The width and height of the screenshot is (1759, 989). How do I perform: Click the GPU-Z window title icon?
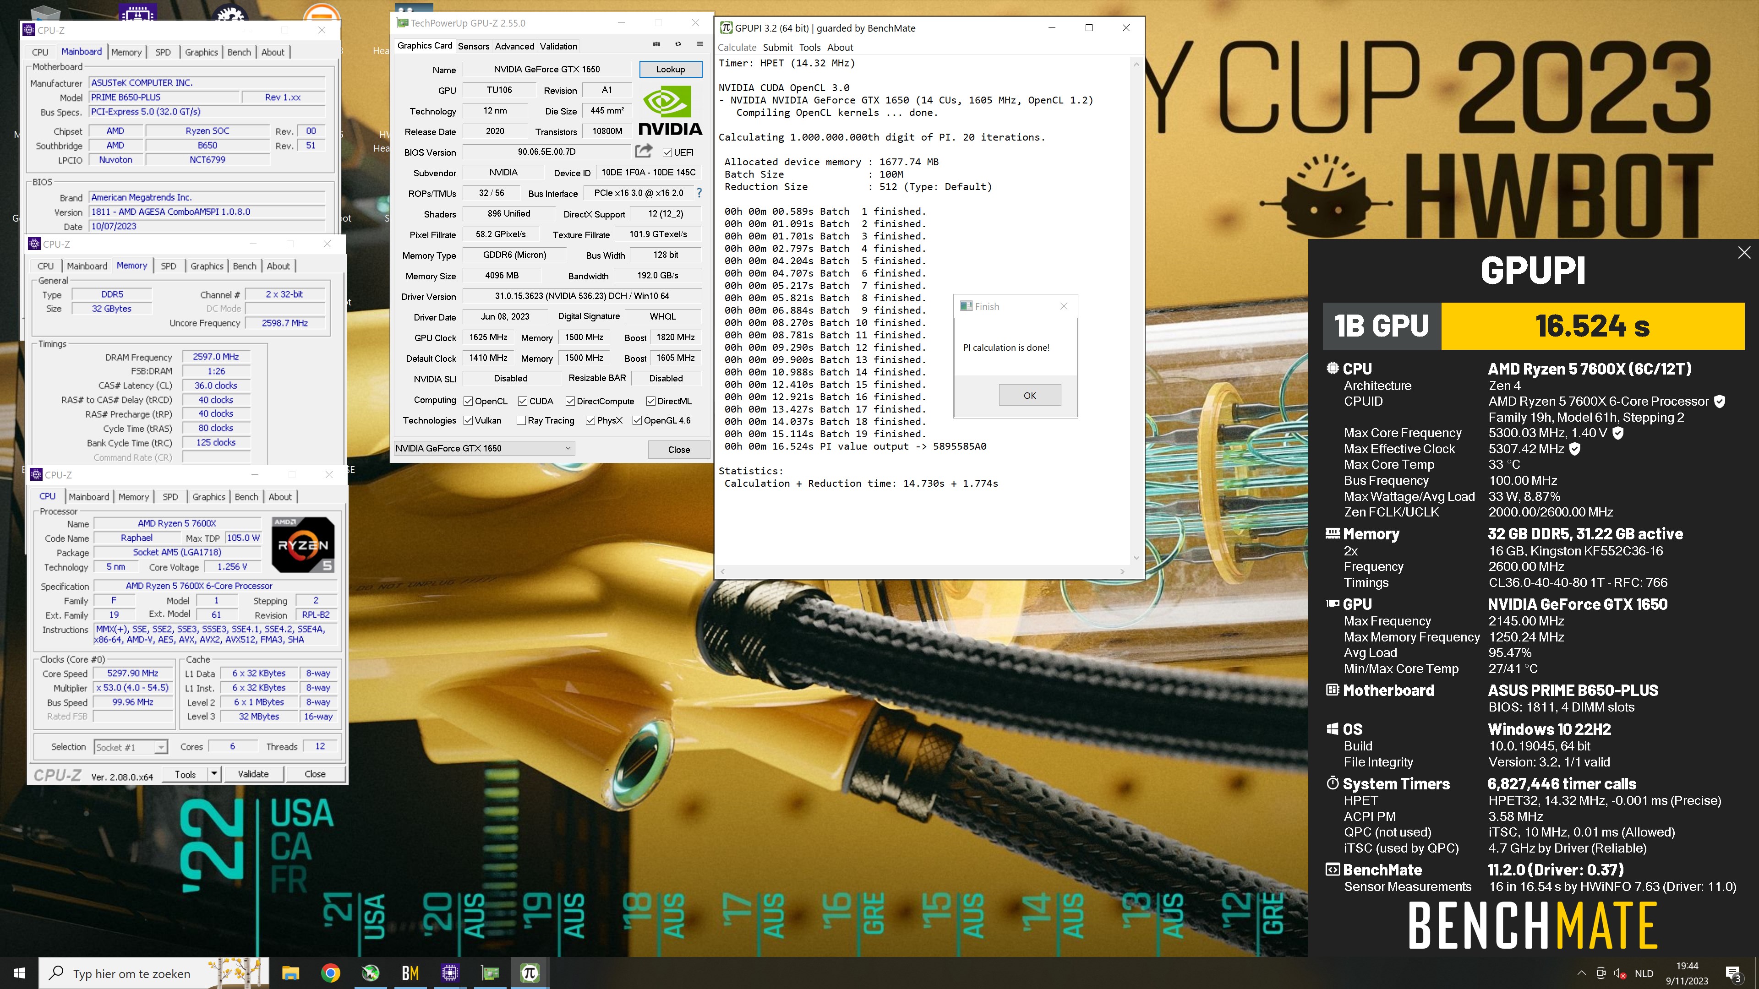[x=402, y=22]
